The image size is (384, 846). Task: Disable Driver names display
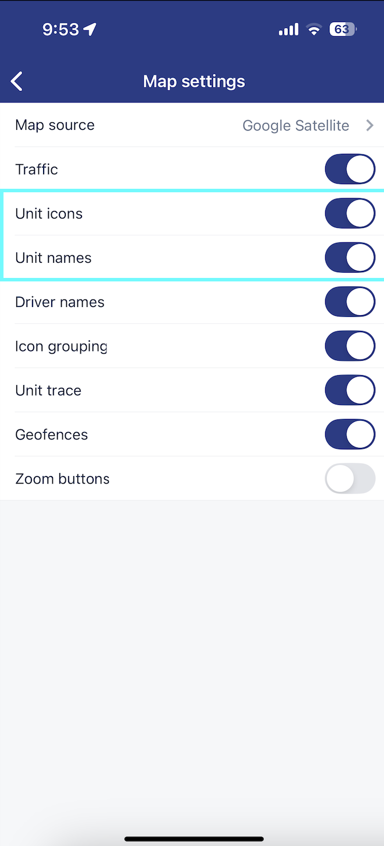350,302
